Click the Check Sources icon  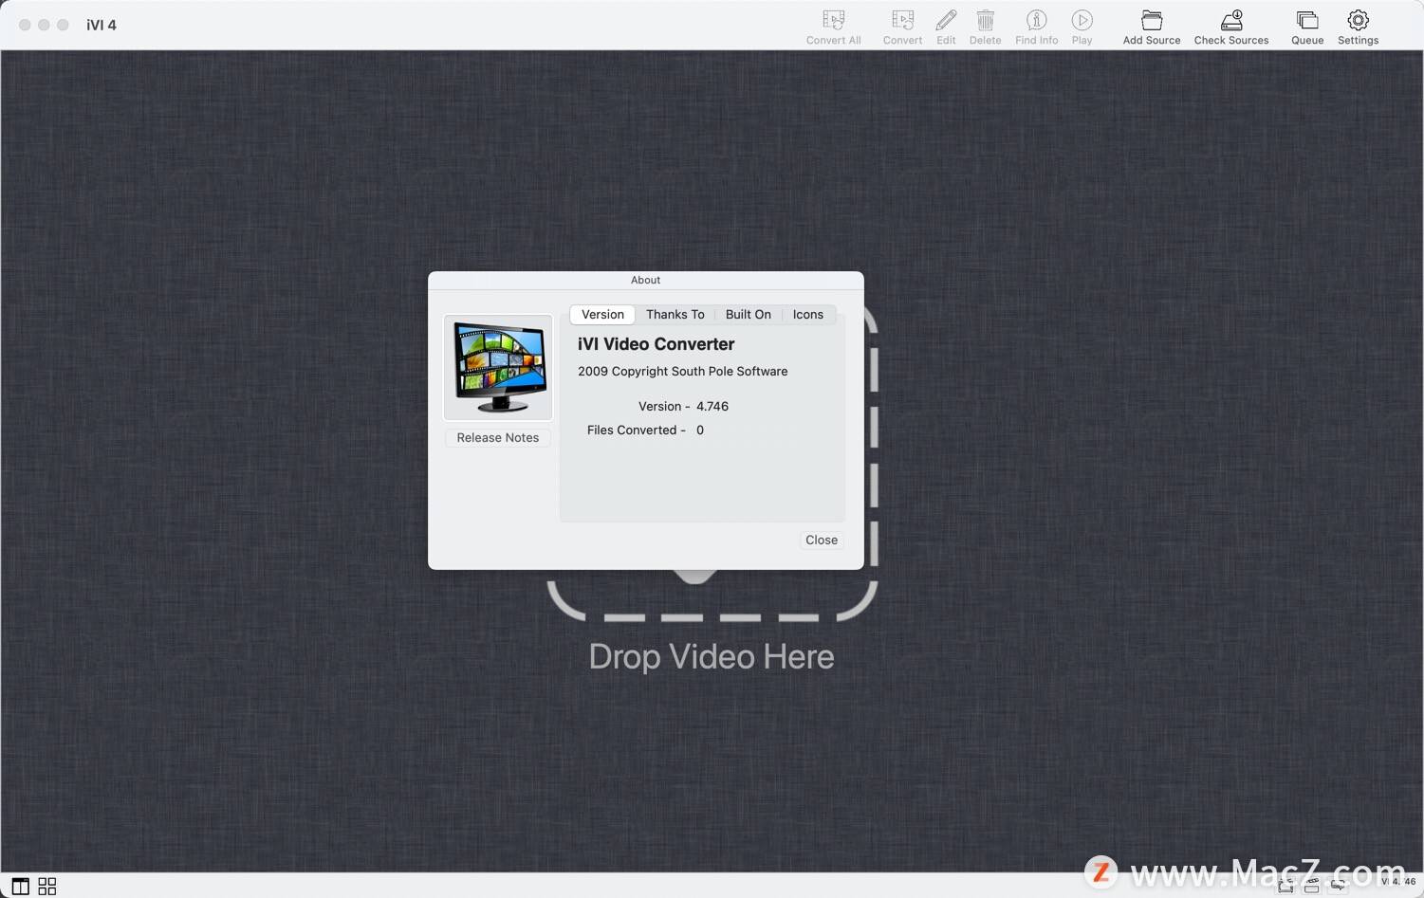coord(1231,20)
